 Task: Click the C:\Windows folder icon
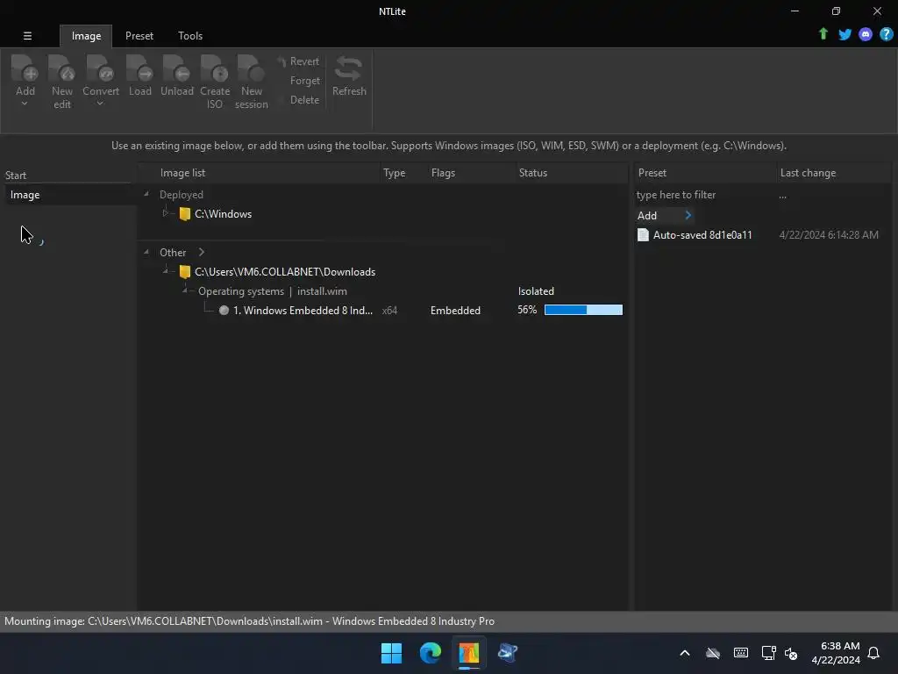[184, 214]
